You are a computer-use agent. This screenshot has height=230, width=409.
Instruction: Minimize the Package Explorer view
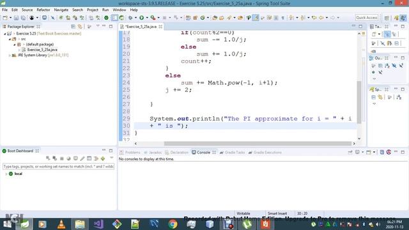[x=104, y=26]
